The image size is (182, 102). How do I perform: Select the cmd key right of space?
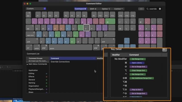tap(96, 47)
